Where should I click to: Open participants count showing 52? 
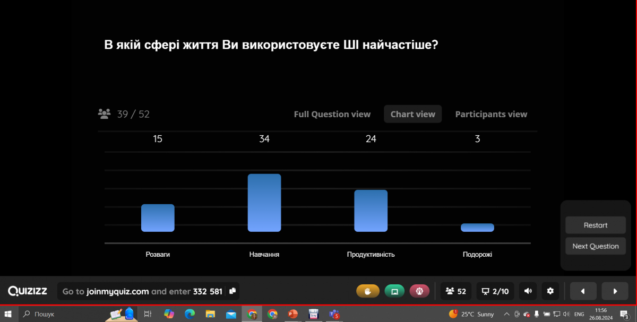(x=456, y=291)
